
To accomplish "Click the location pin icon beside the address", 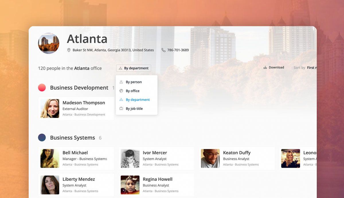I will click(x=69, y=50).
